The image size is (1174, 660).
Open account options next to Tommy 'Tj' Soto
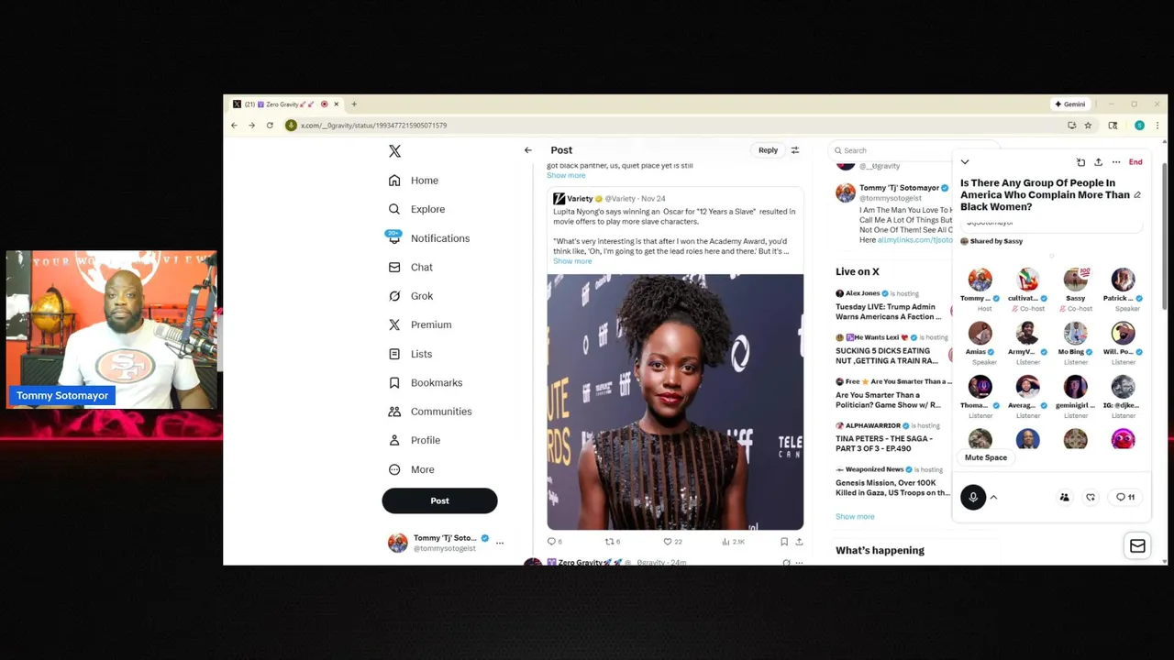coord(500,543)
